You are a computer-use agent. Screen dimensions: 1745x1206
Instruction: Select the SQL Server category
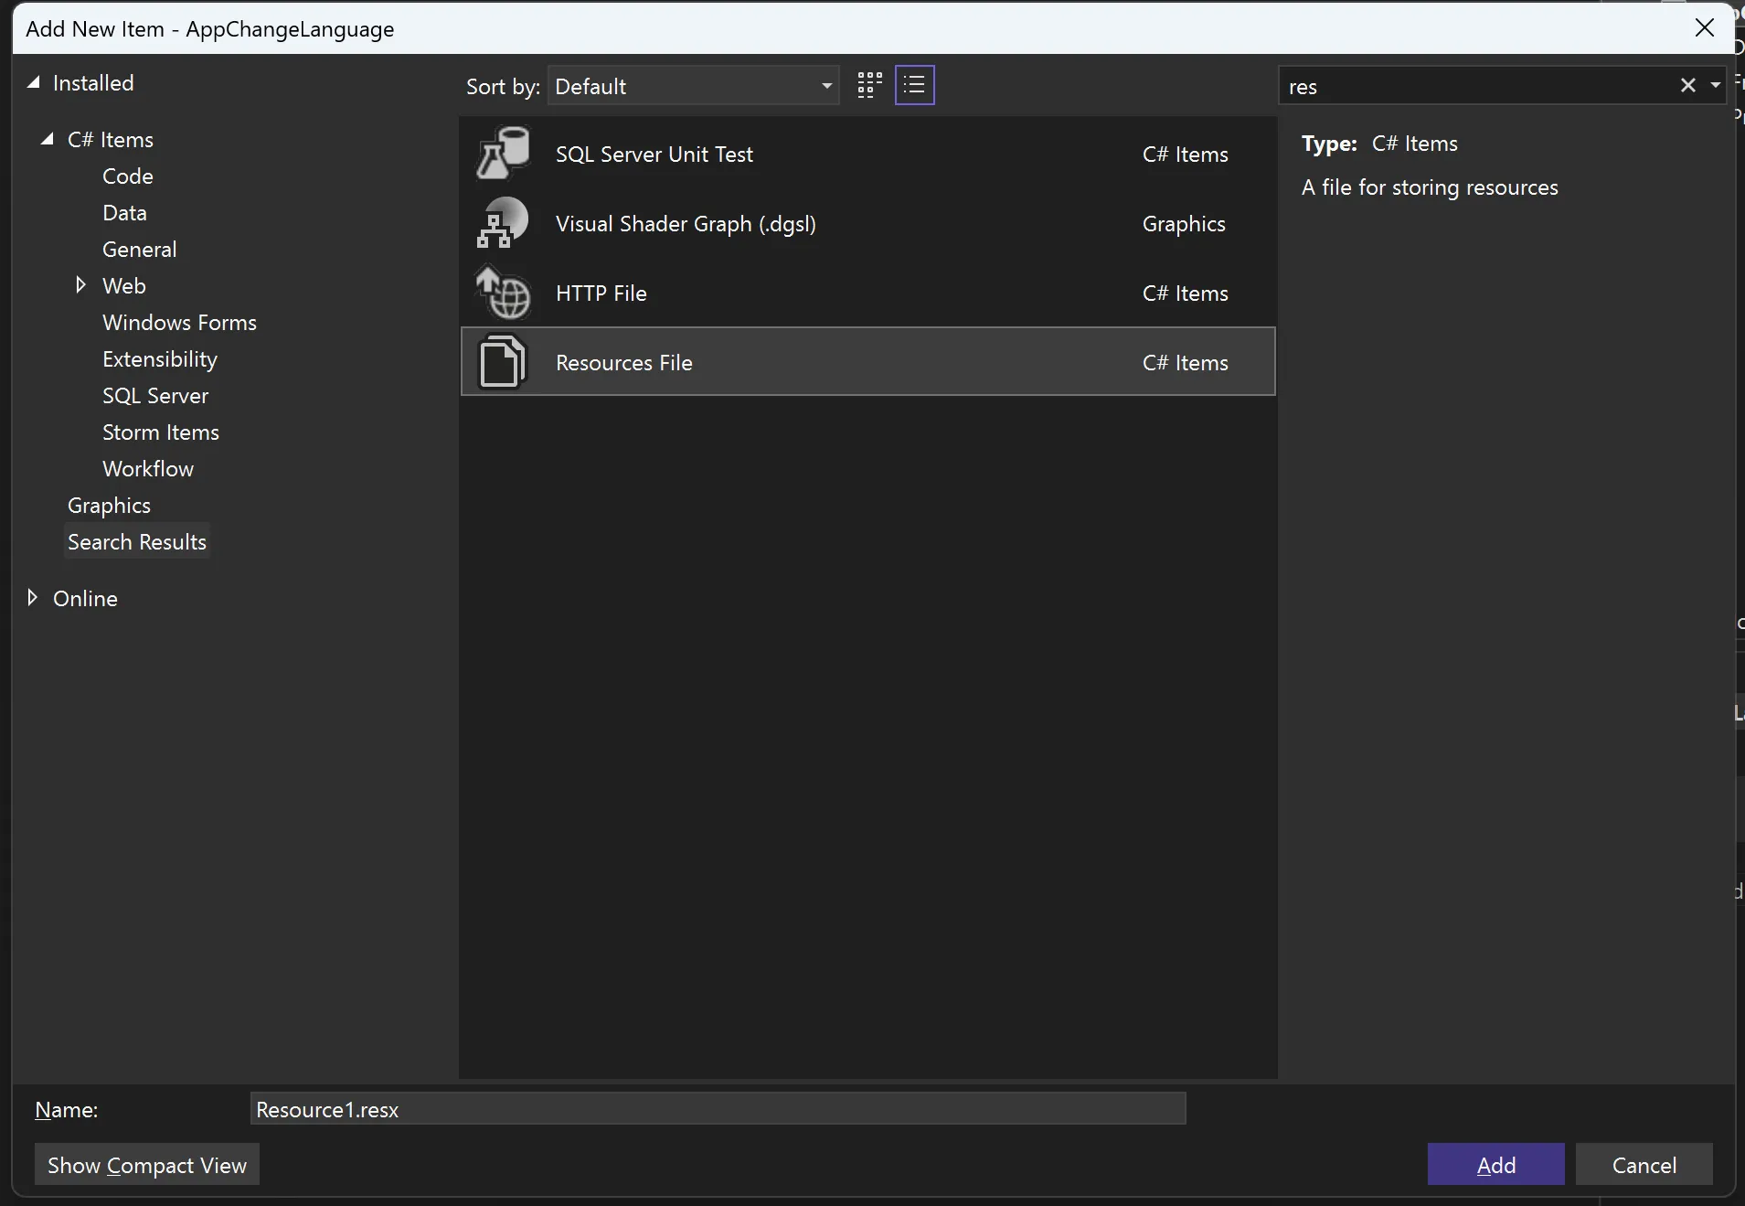click(155, 395)
